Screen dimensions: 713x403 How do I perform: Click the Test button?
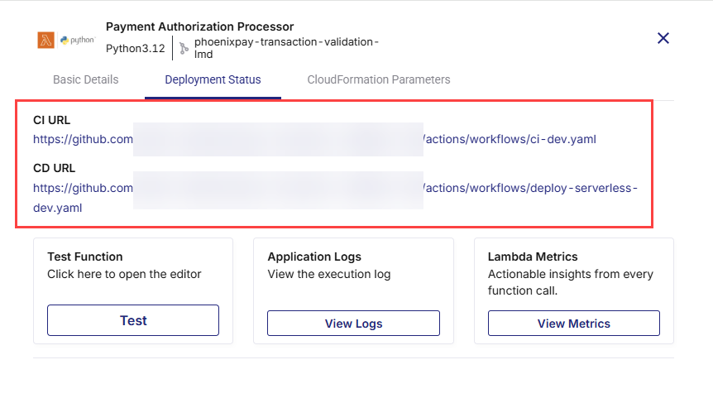tap(133, 320)
